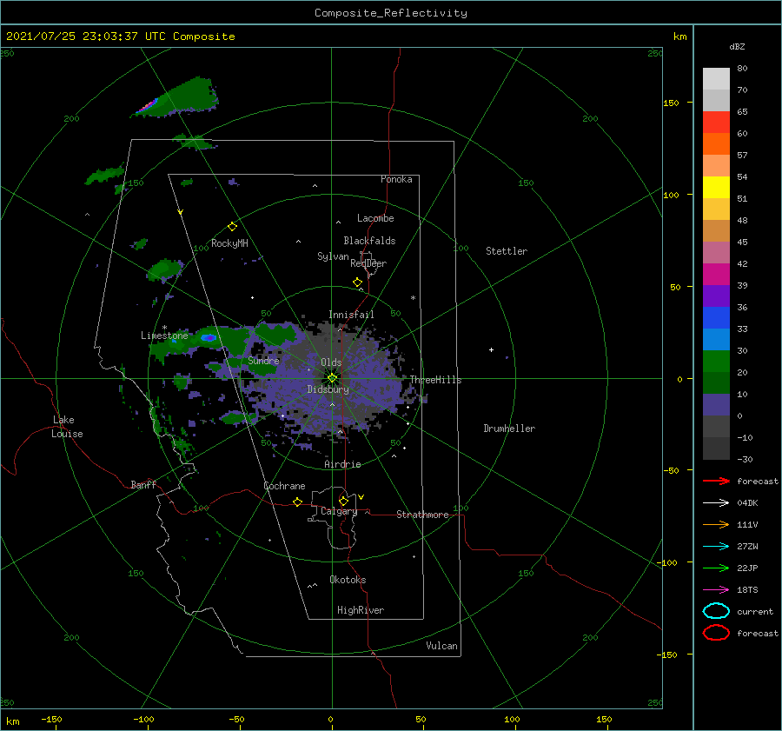The width and height of the screenshot is (782, 731).
Task: Select the magenta 18TS arrow icon
Action: [x=716, y=590]
